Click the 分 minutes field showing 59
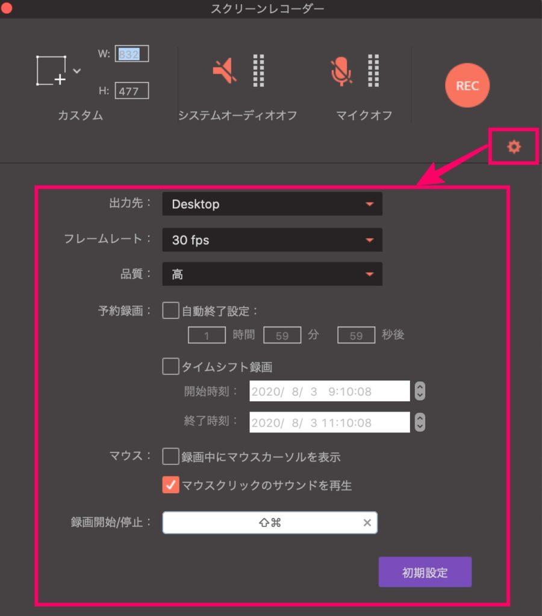Screen dimensions: 542x616 click(x=282, y=335)
